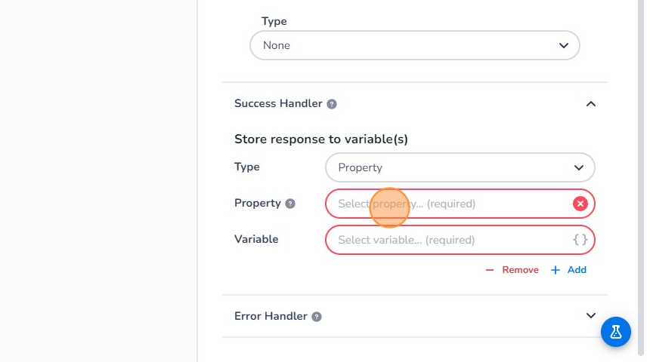The height and width of the screenshot is (362, 650).
Task: Click curly braces icon in Variable field
Action: click(580, 240)
